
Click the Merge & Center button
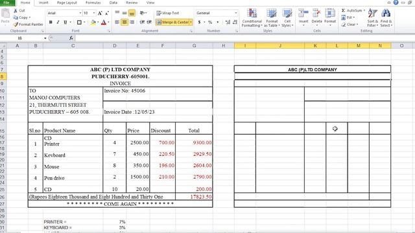172,22
